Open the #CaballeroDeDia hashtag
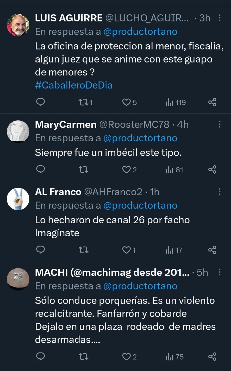Screen dimensions: 231x371 tap(74, 85)
